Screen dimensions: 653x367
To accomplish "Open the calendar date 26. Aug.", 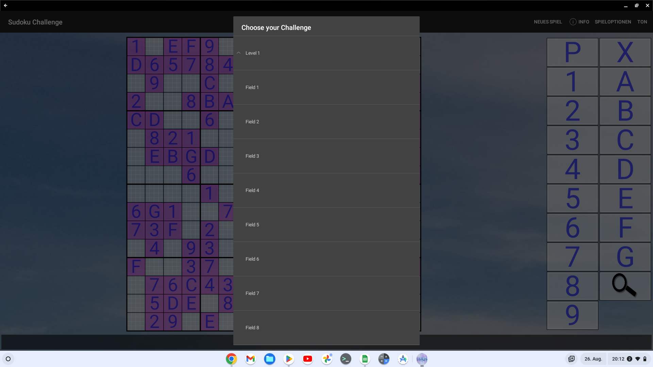I will 593,359.
